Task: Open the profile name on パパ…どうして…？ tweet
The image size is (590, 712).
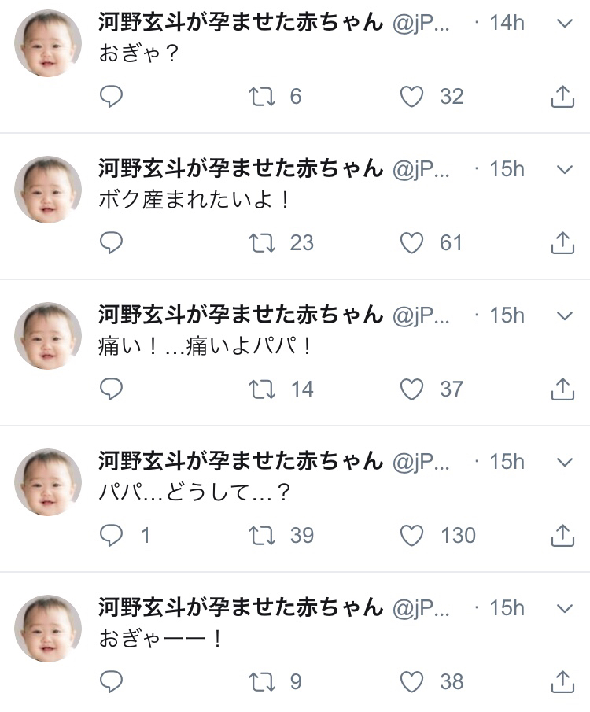Action: 241,460
